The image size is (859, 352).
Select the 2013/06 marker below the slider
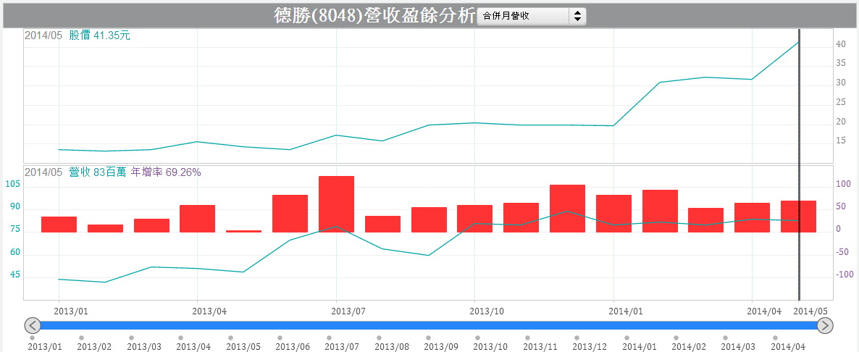coord(280,338)
